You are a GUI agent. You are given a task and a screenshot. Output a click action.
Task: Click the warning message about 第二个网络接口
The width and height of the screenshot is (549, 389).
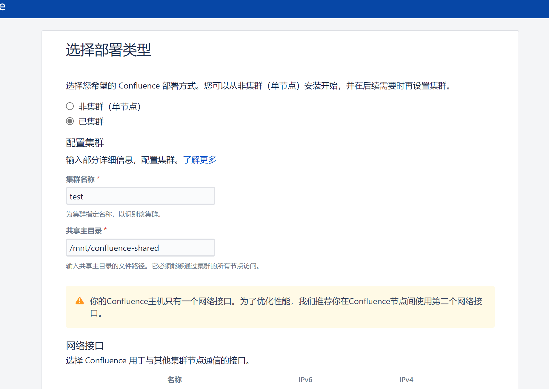(286, 307)
